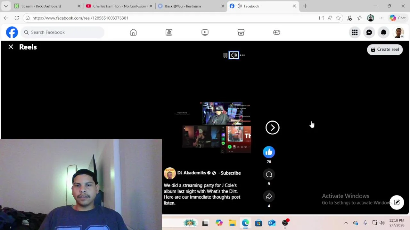Open the Facebook video tab icon

(x=205, y=32)
